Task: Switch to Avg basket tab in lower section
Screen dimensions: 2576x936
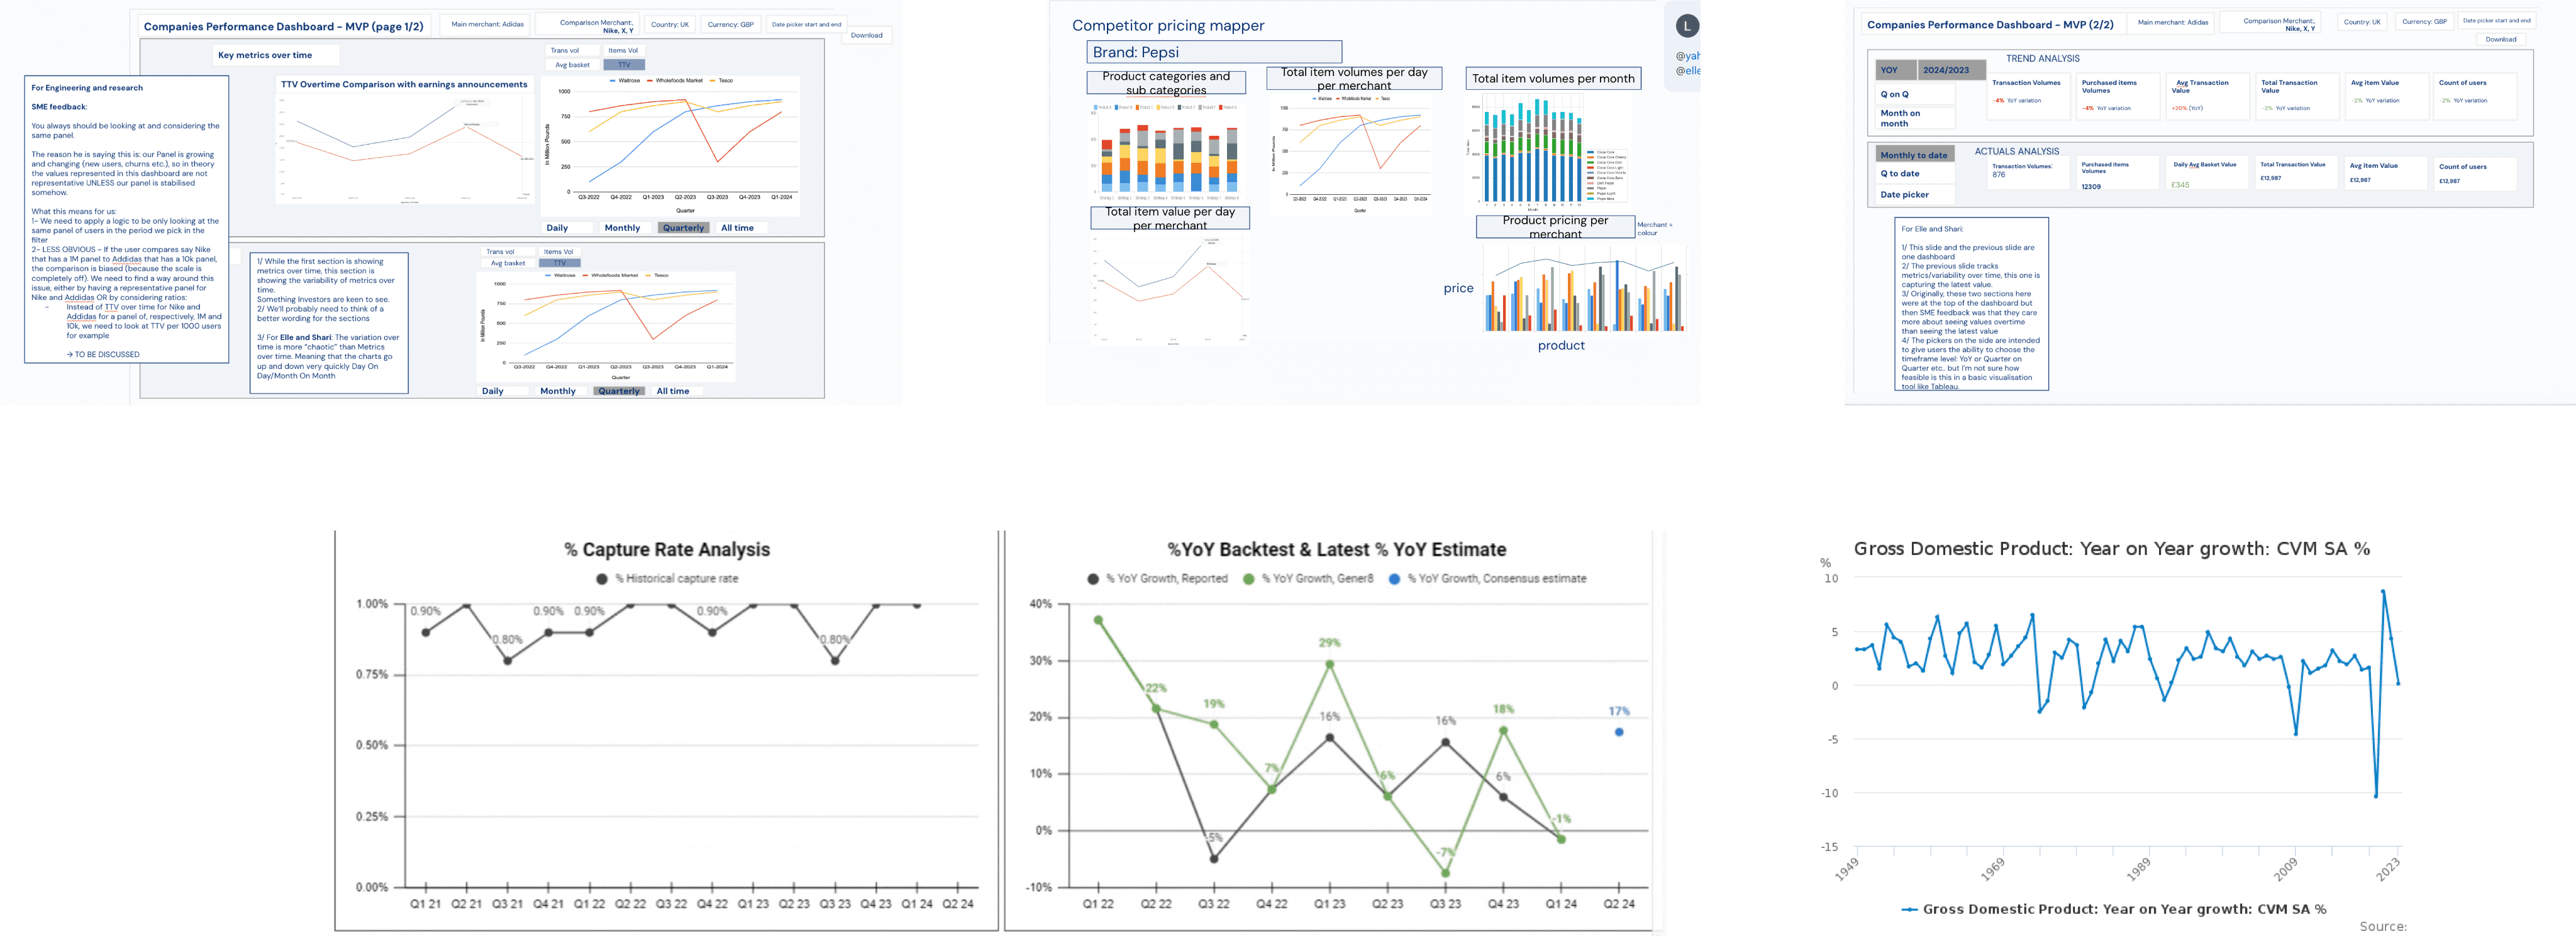Action: (x=508, y=263)
